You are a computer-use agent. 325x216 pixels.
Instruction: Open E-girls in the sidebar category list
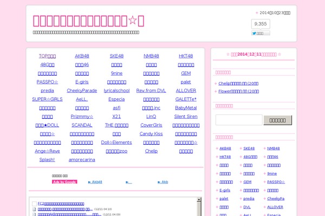(225, 191)
